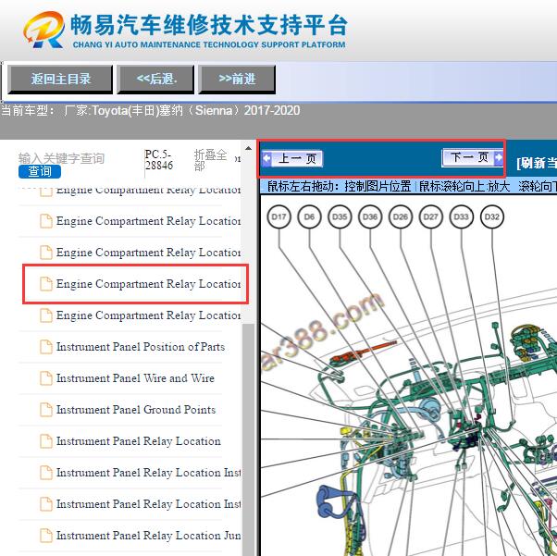557x556 pixels.
Task: Click the current vehicle model text Toyota Sienna
Action: pyautogui.click(x=151, y=110)
